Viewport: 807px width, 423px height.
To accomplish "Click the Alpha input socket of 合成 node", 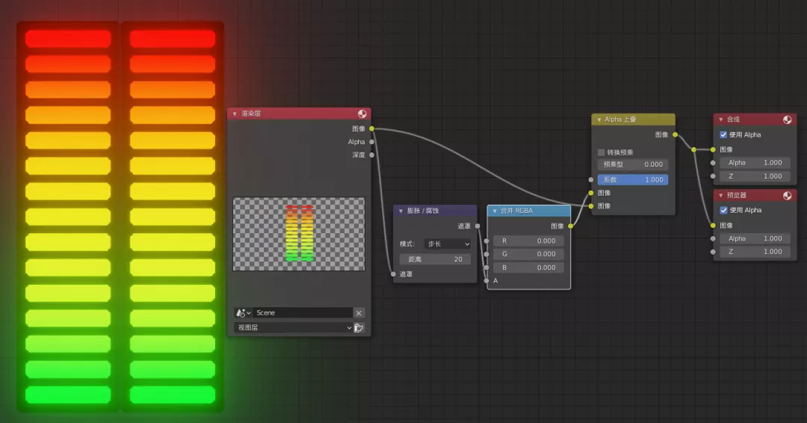I will point(713,163).
